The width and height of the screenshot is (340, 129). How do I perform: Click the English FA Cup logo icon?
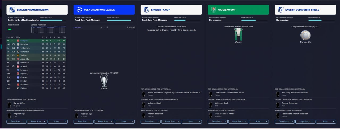pos(146,10)
